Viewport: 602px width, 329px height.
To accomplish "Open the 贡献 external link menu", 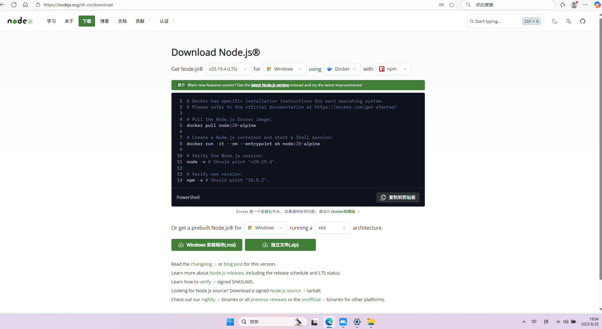I will tap(143, 21).
